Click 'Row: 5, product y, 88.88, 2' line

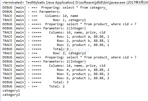tap(56, 74)
